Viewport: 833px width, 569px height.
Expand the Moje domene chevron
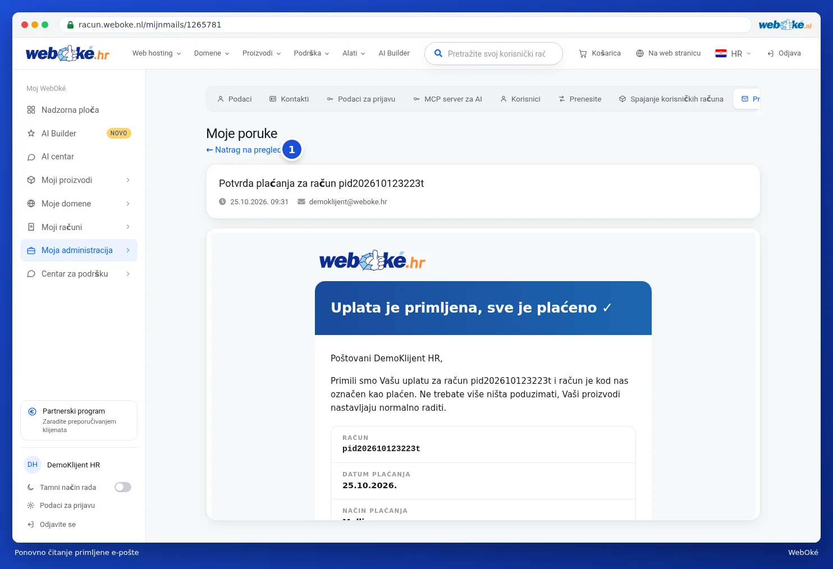[x=128, y=204]
